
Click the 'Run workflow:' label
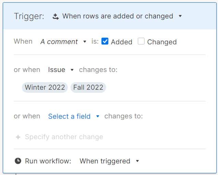[48, 161]
